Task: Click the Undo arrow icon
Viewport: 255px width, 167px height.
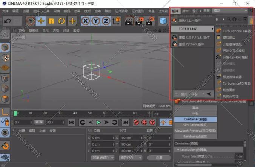Action: 7,21
